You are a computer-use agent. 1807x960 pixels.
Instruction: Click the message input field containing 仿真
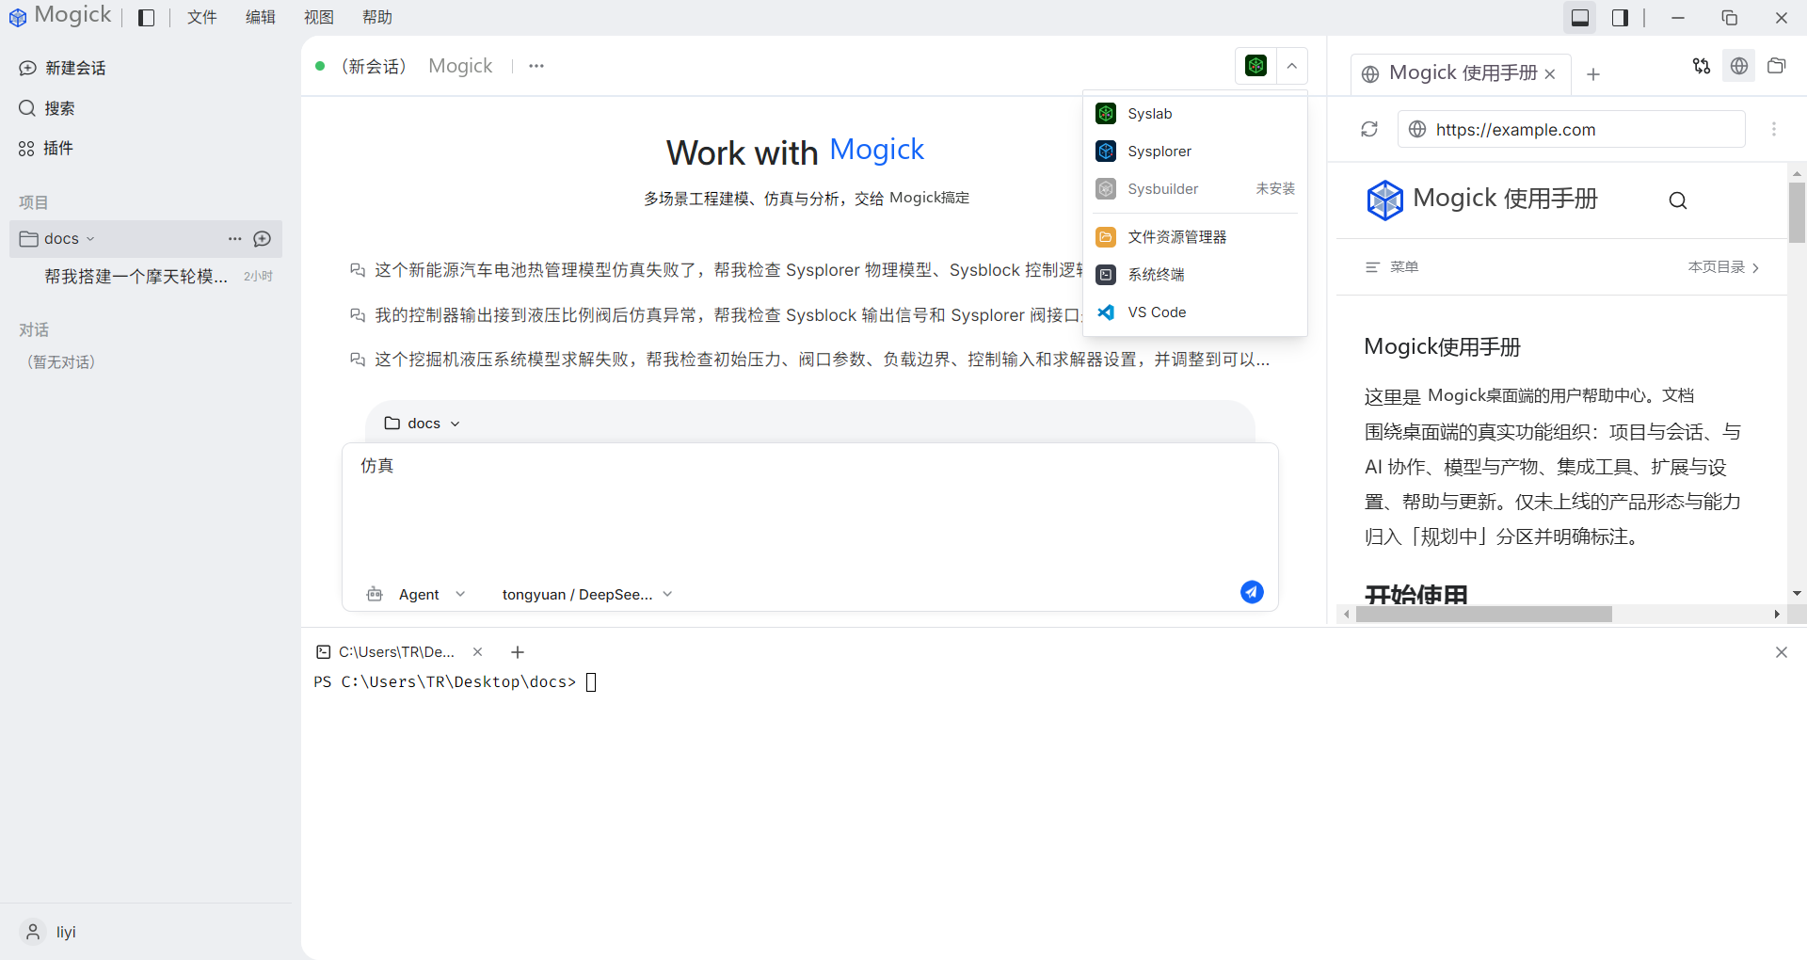click(x=809, y=508)
